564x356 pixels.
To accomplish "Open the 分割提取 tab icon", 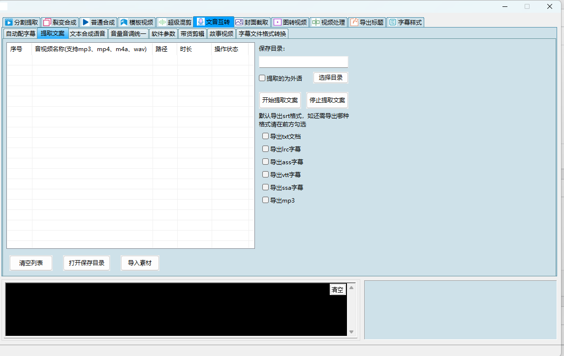I will [8, 22].
